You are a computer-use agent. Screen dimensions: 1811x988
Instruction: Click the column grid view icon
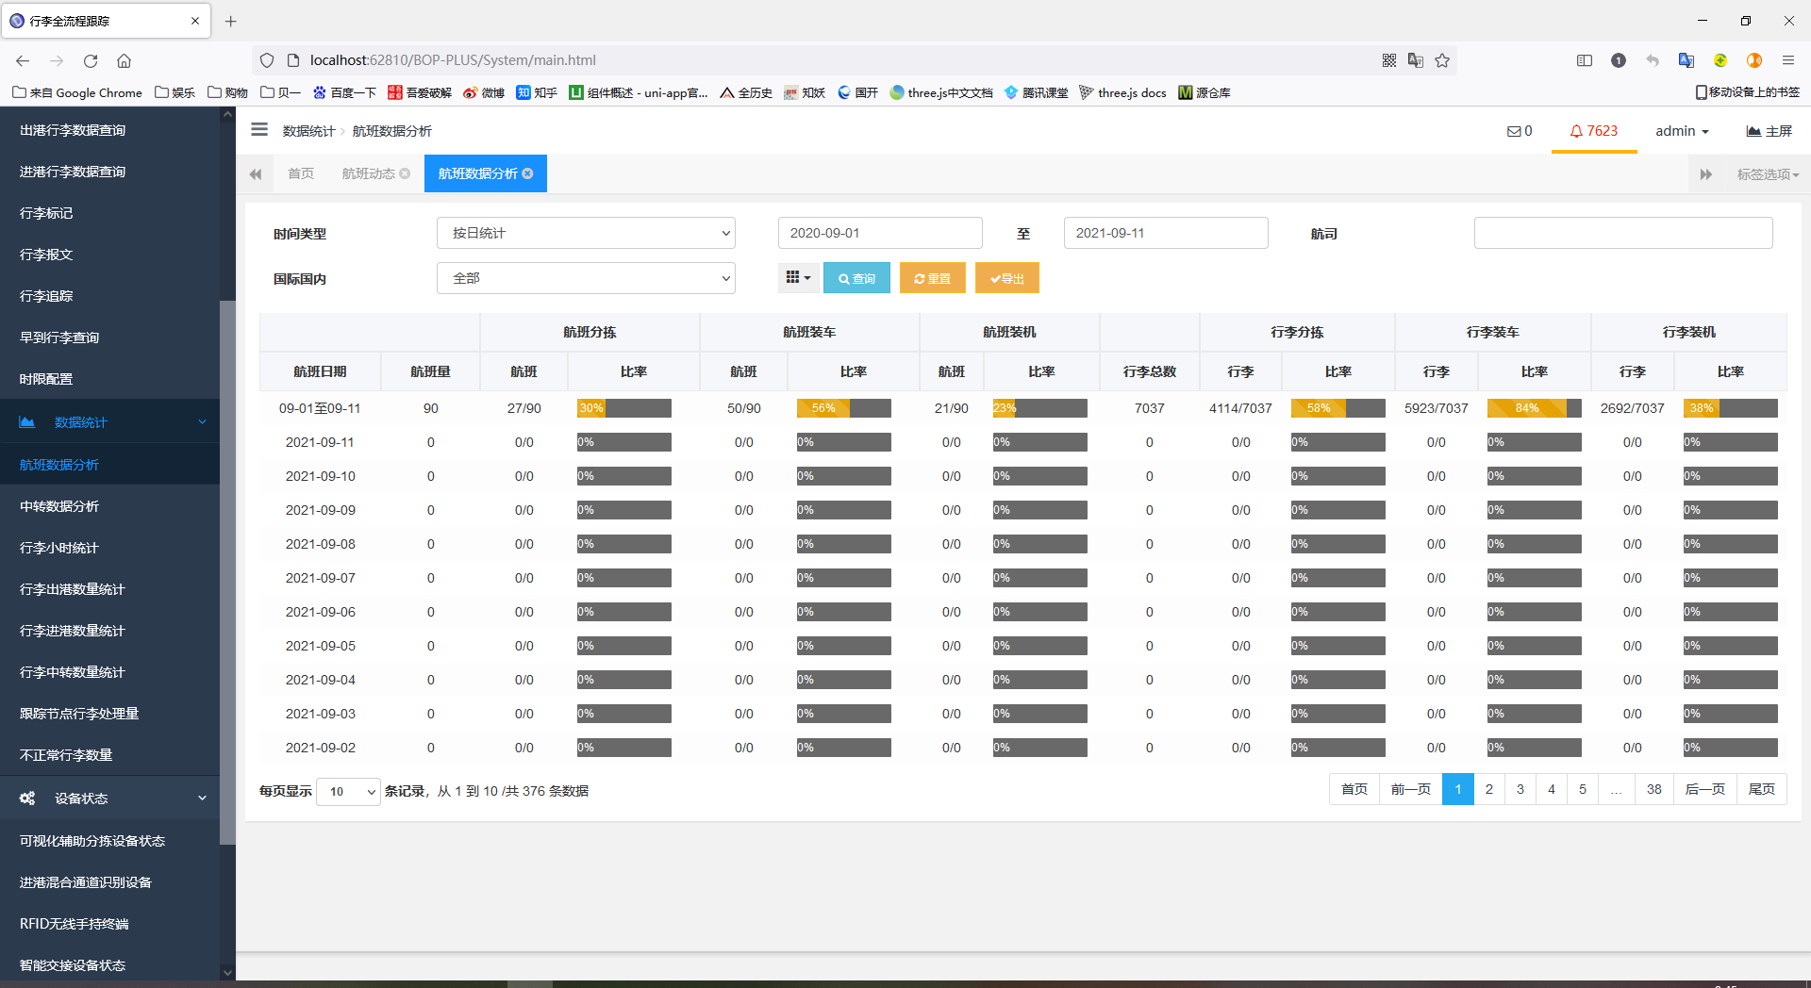[x=798, y=278]
